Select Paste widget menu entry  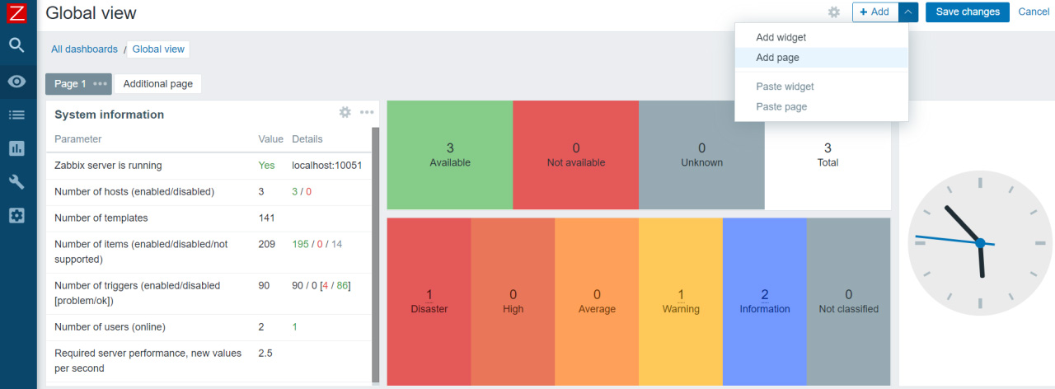pos(822,87)
